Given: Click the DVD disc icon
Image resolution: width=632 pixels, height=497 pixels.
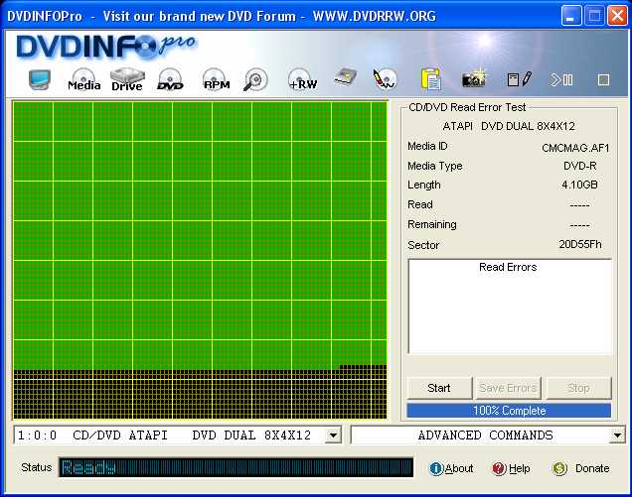Looking at the screenshot, I should [x=170, y=79].
